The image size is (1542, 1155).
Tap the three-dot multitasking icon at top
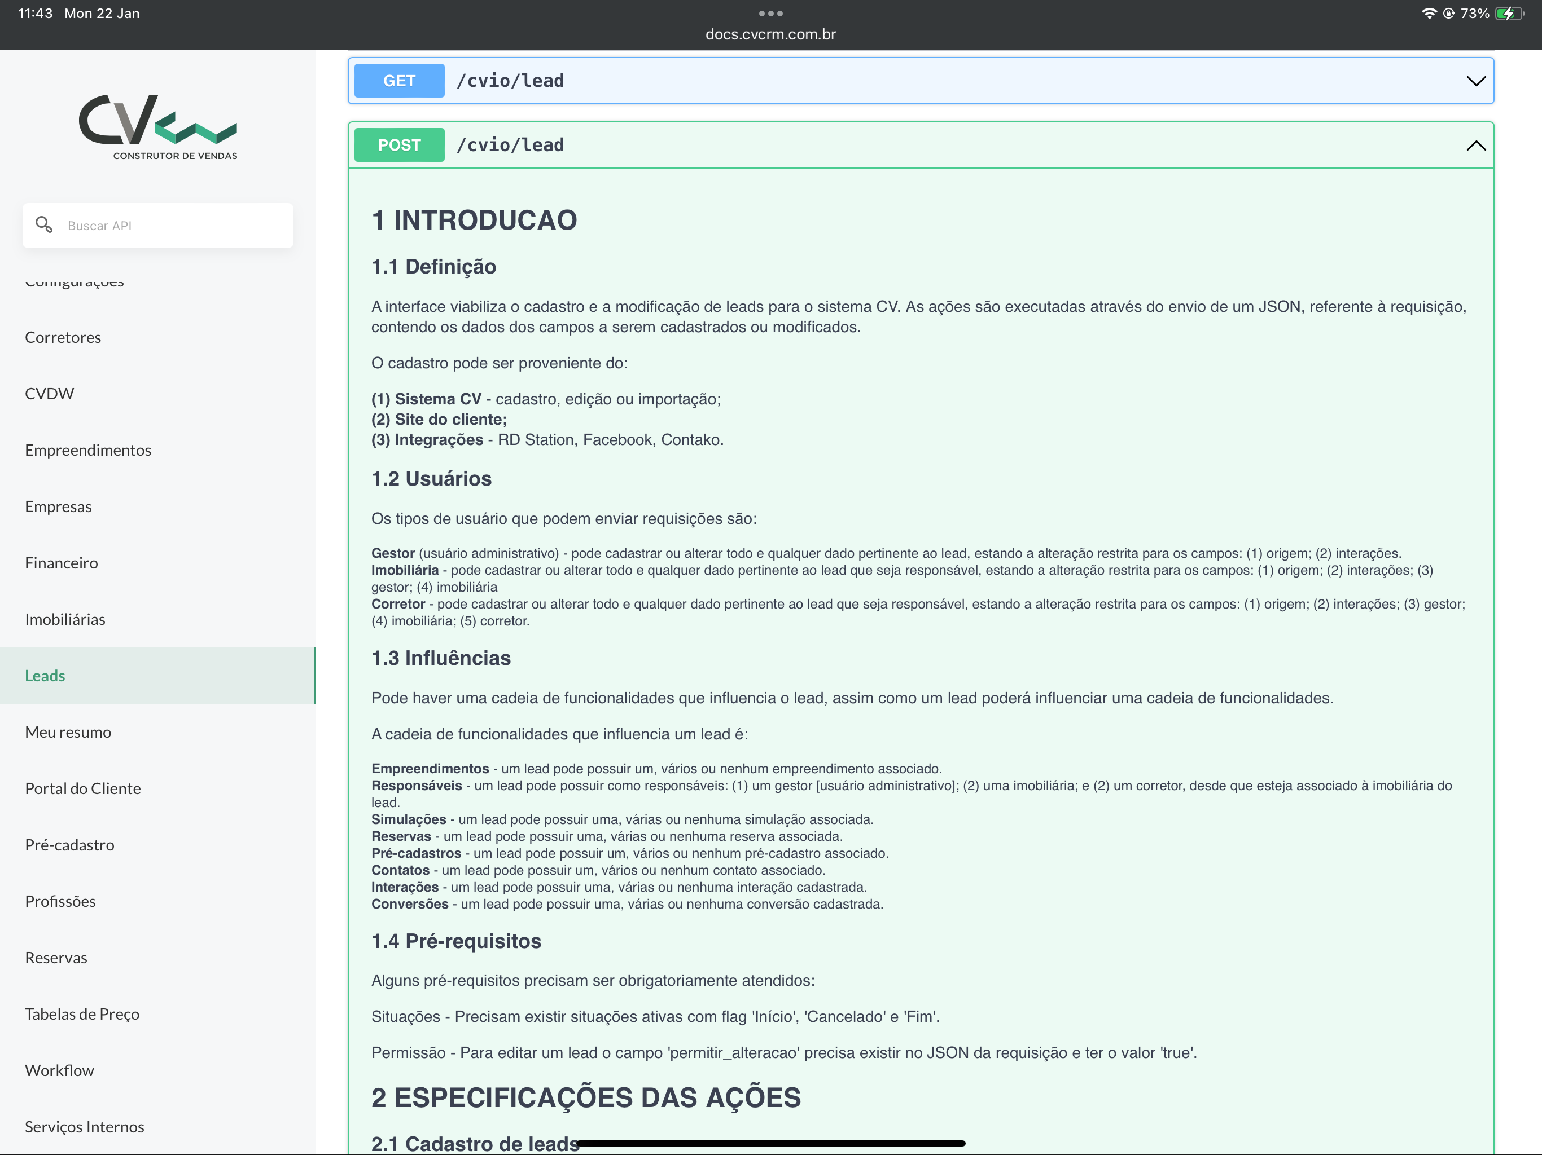[x=770, y=13]
